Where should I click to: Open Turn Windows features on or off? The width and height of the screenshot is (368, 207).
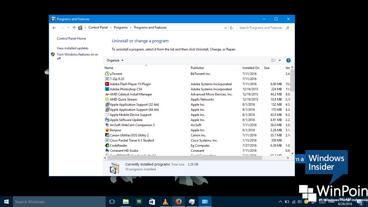click(77, 56)
